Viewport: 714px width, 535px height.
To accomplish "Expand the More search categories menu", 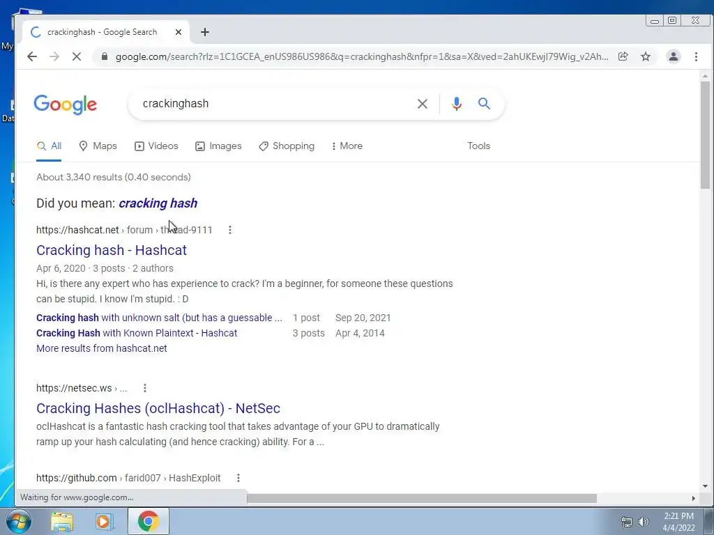I will pos(347,146).
